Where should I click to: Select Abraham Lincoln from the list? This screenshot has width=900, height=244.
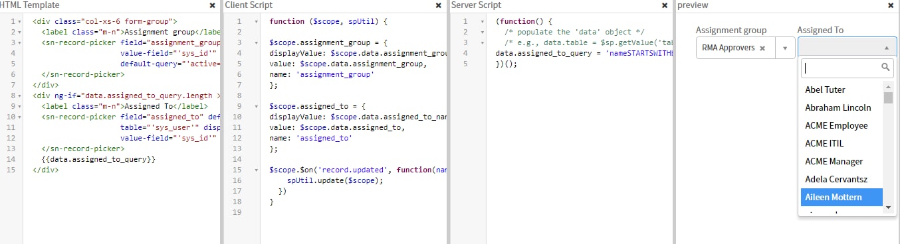click(841, 107)
